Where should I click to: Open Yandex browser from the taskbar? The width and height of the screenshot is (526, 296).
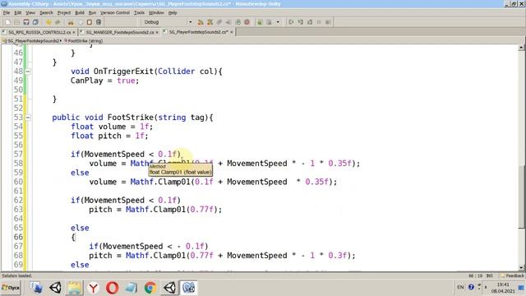coord(93,288)
